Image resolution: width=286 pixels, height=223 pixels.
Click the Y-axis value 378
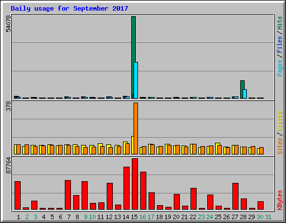[8, 106]
